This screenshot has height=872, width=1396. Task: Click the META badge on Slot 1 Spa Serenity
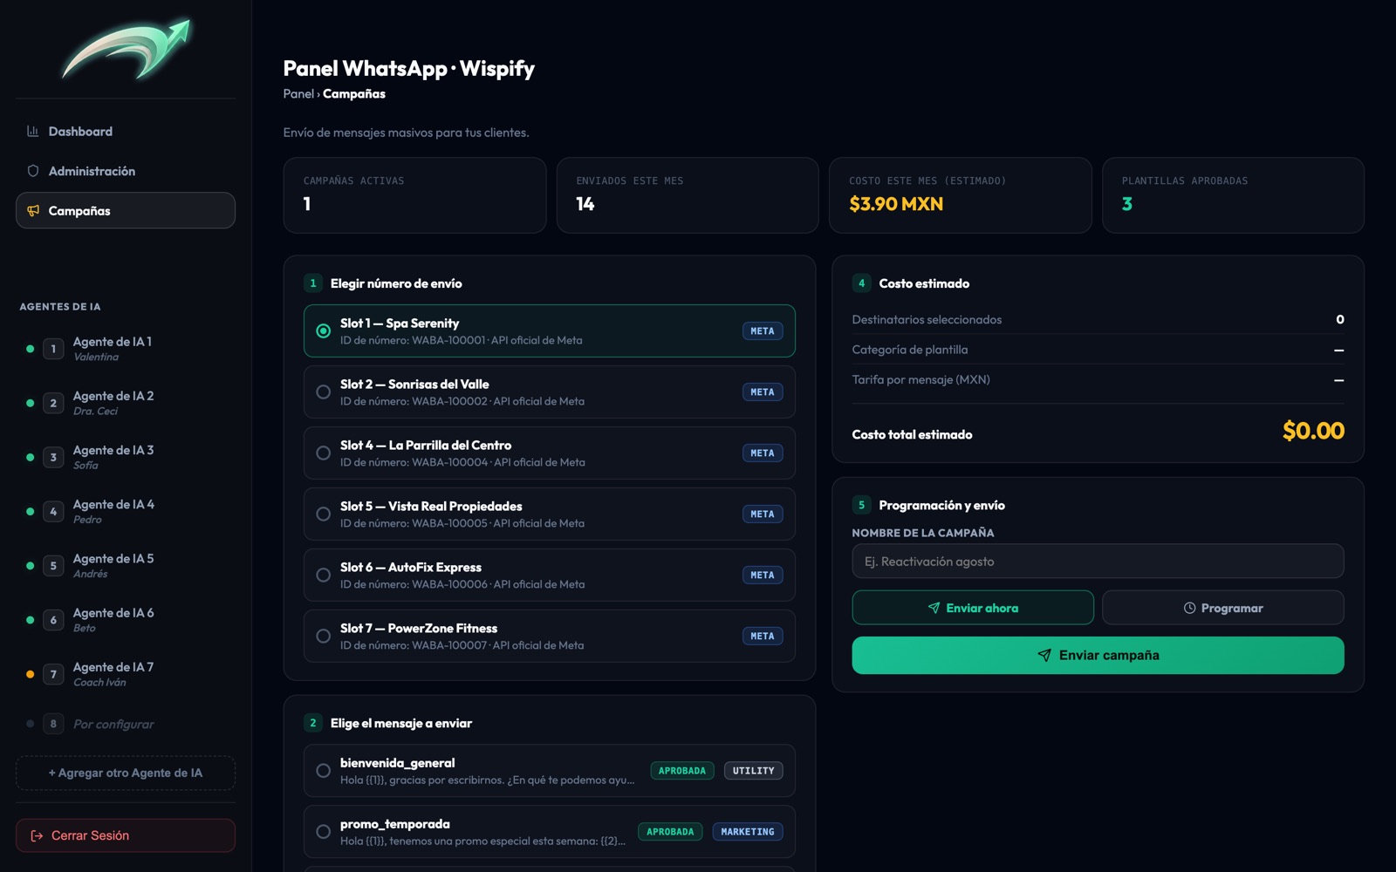click(x=763, y=331)
